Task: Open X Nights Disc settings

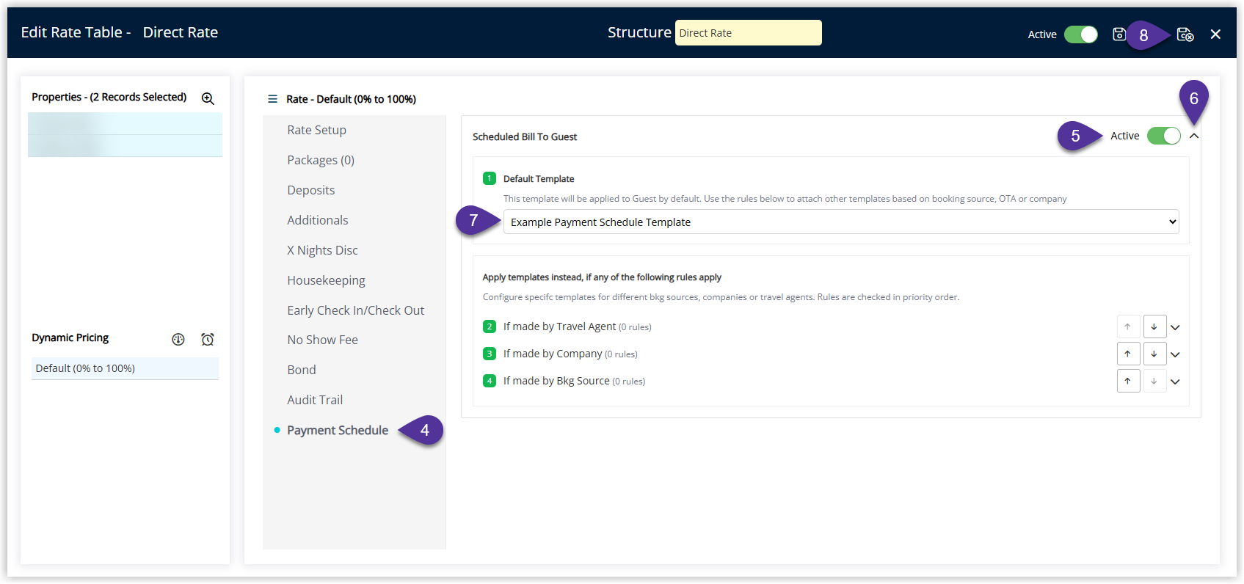Action: [x=322, y=250]
